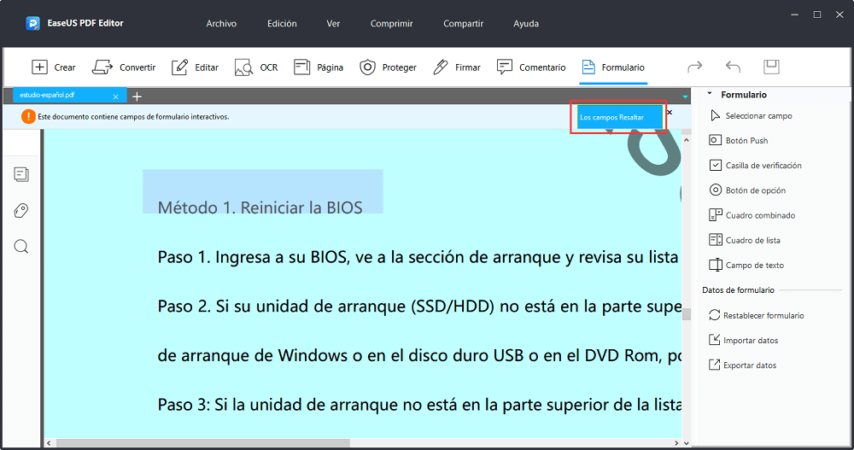The image size is (854, 450).
Task: Open the Archivo menu
Action: click(x=221, y=23)
